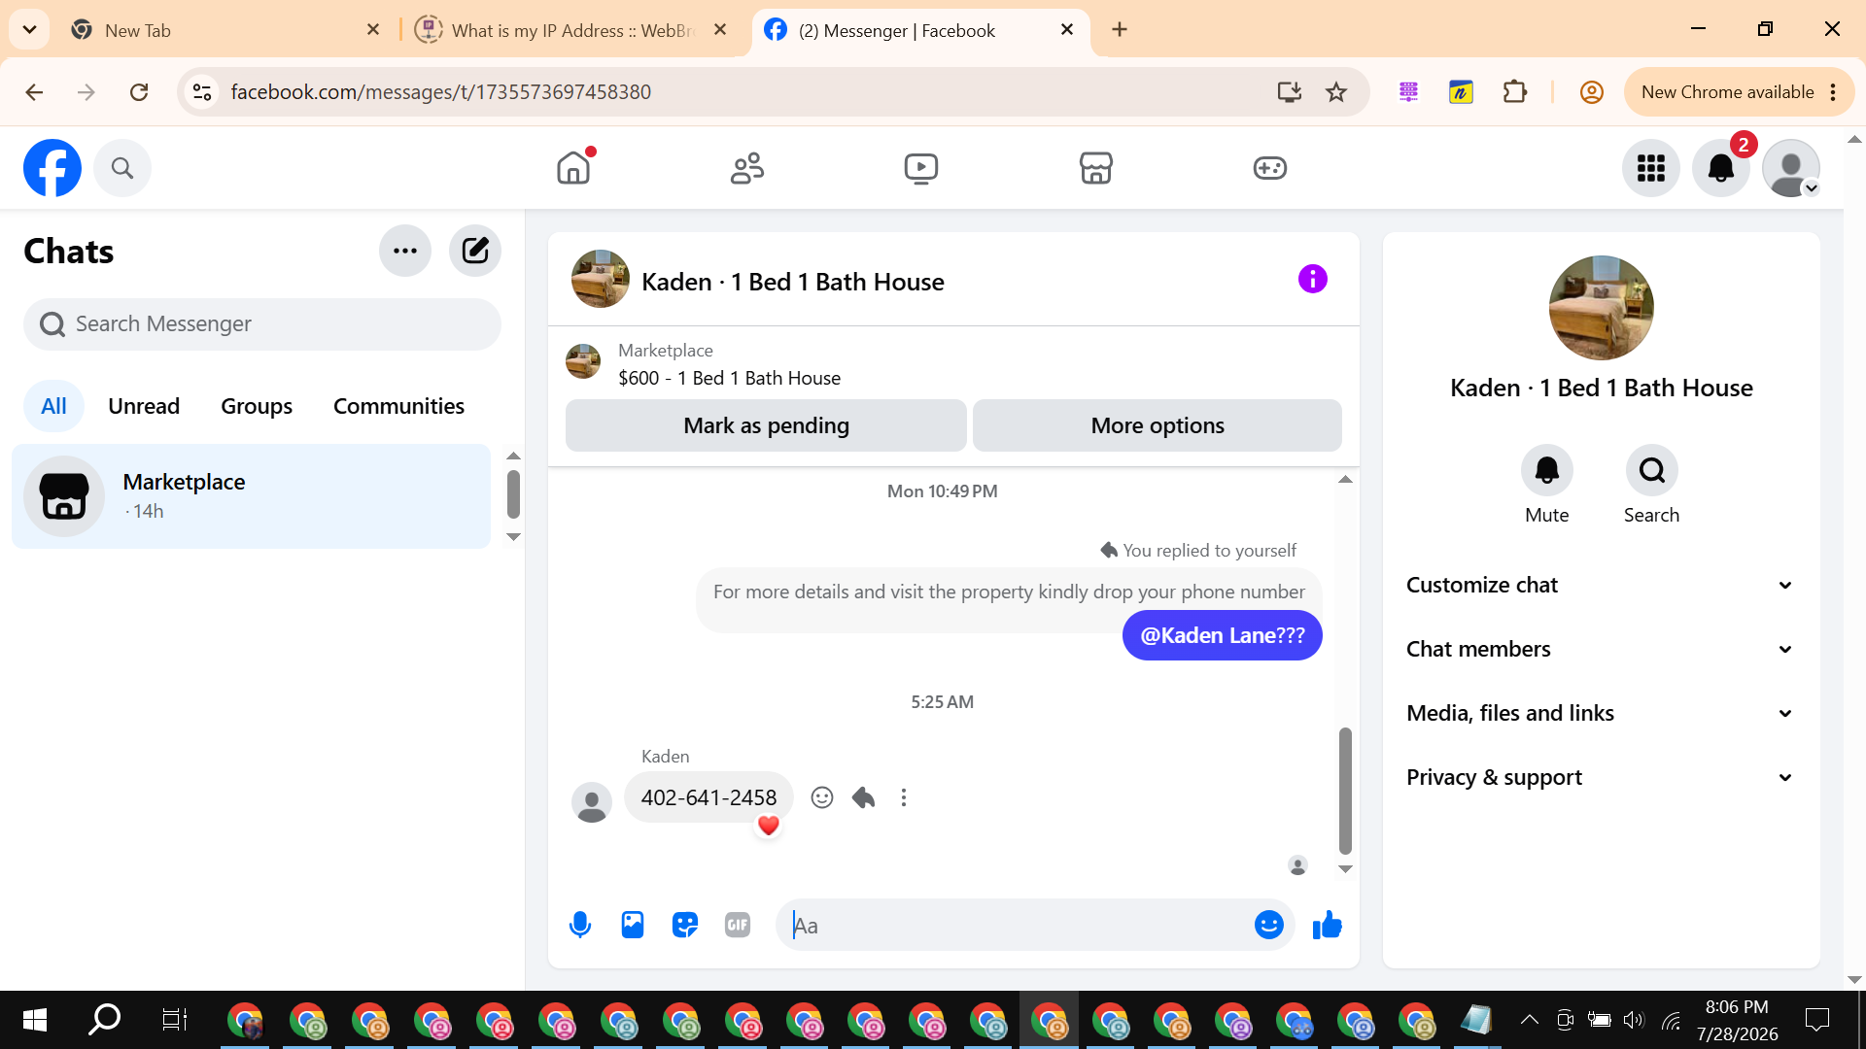
Task: Open the Facebook menu grid icon
Action: click(x=1651, y=168)
